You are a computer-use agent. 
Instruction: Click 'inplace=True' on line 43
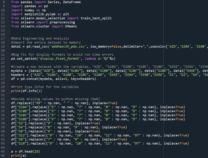pos(175,143)
